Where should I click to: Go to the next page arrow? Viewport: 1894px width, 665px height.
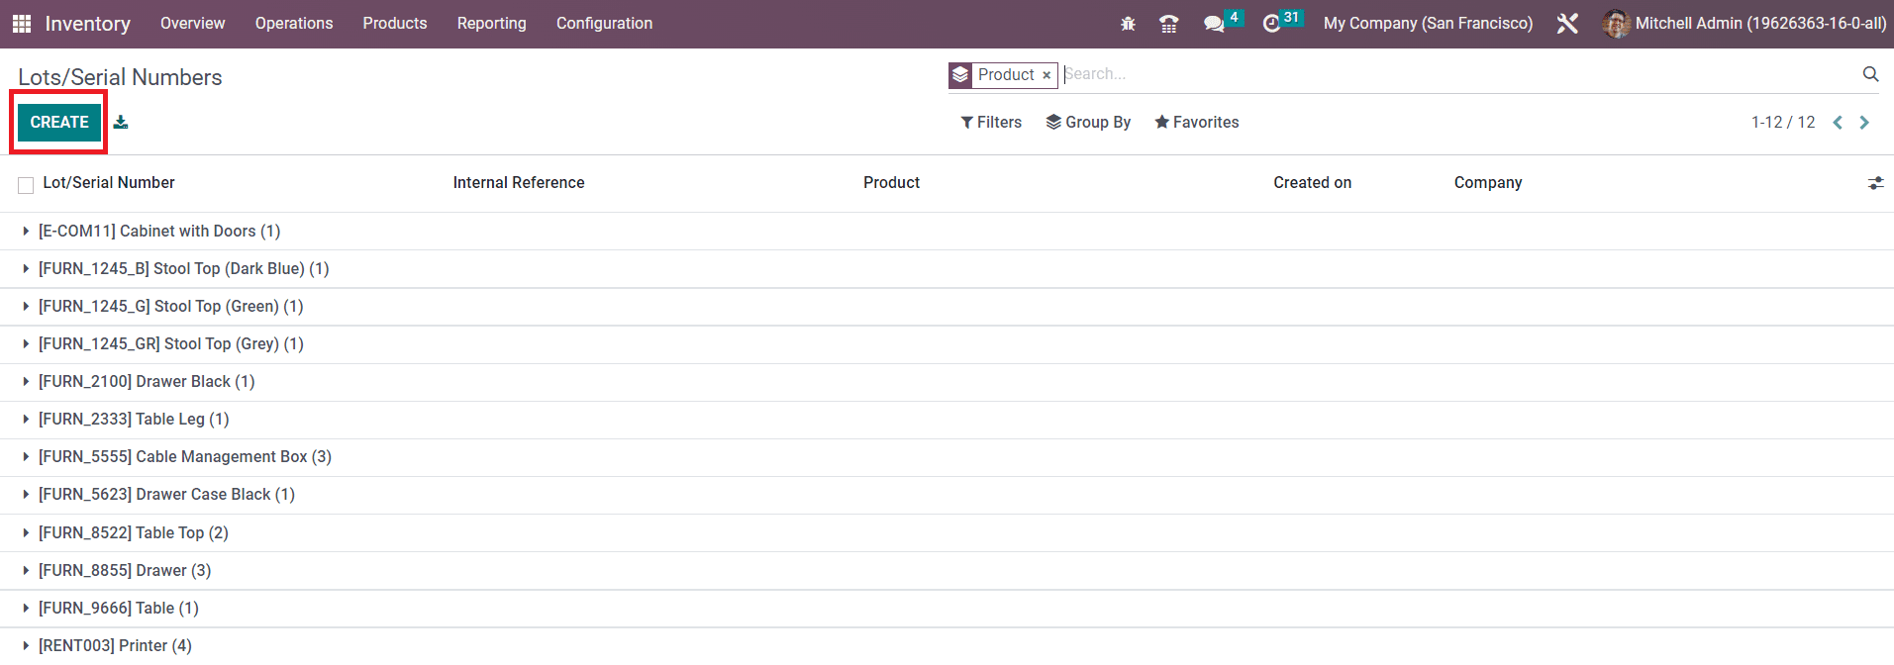1864,123
